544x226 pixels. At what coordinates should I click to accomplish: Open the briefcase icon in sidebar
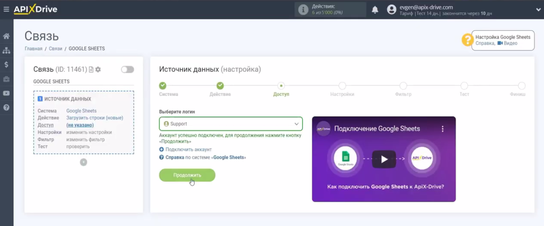point(6,79)
